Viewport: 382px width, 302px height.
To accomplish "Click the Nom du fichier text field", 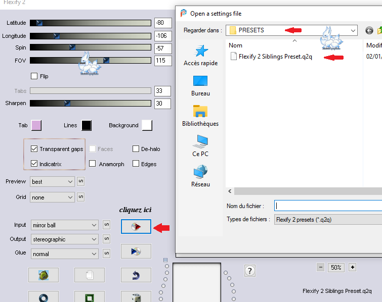I will [328, 206].
